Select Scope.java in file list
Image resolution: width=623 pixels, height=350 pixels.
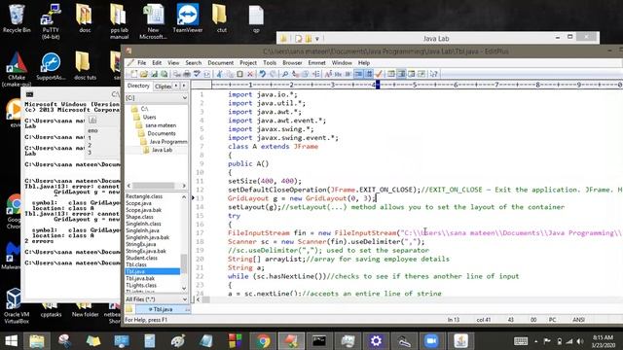tap(138, 203)
